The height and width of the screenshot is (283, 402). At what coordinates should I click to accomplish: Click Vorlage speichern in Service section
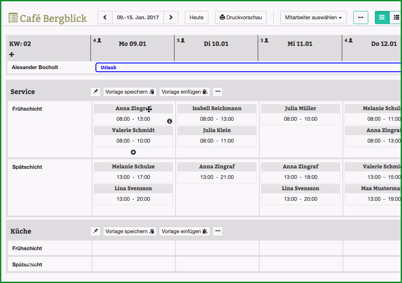point(130,92)
